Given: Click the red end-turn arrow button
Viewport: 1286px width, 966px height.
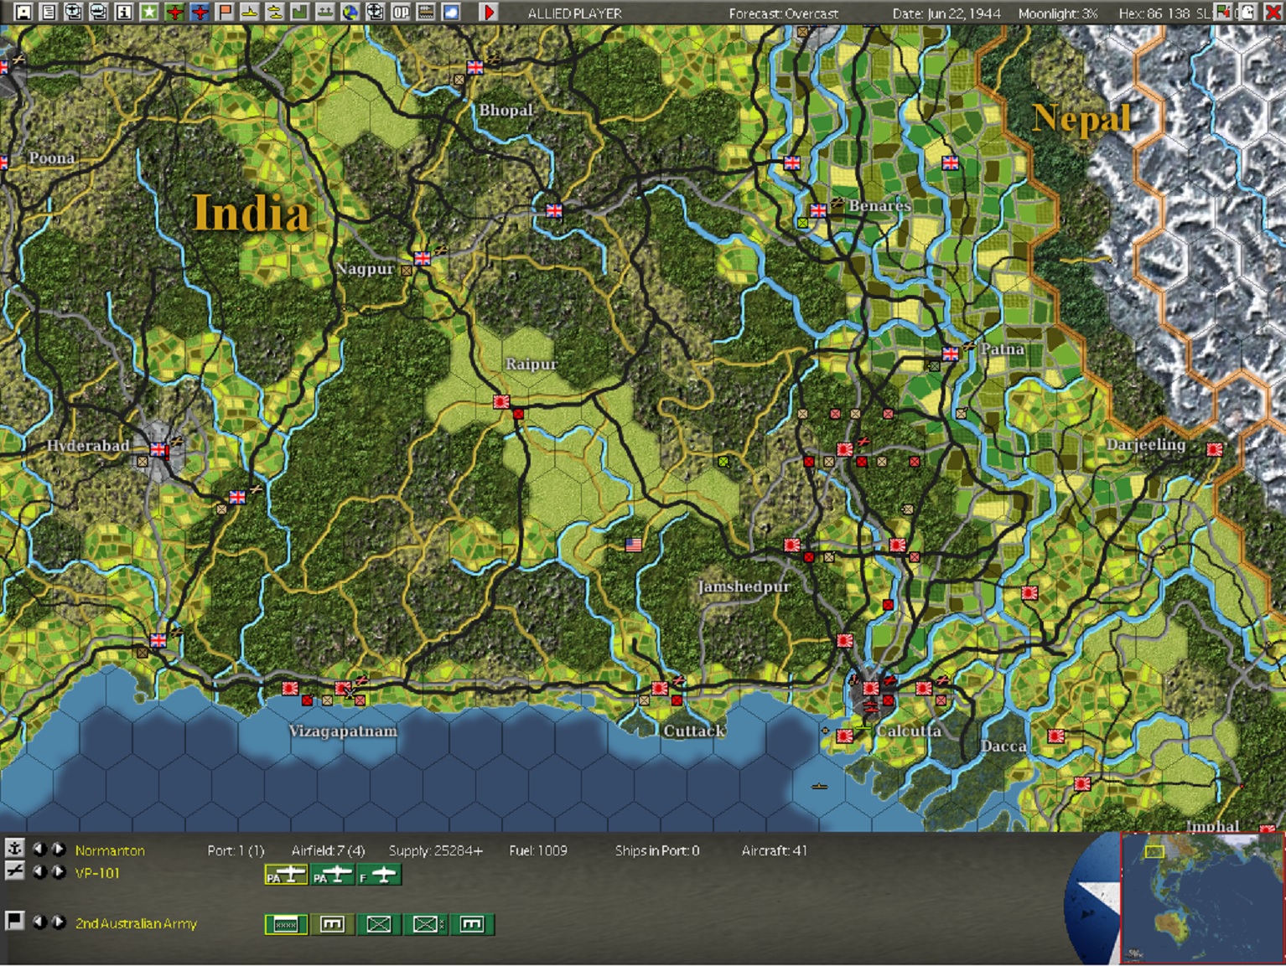Looking at the screenshot, I should click(x=489, y=12).
